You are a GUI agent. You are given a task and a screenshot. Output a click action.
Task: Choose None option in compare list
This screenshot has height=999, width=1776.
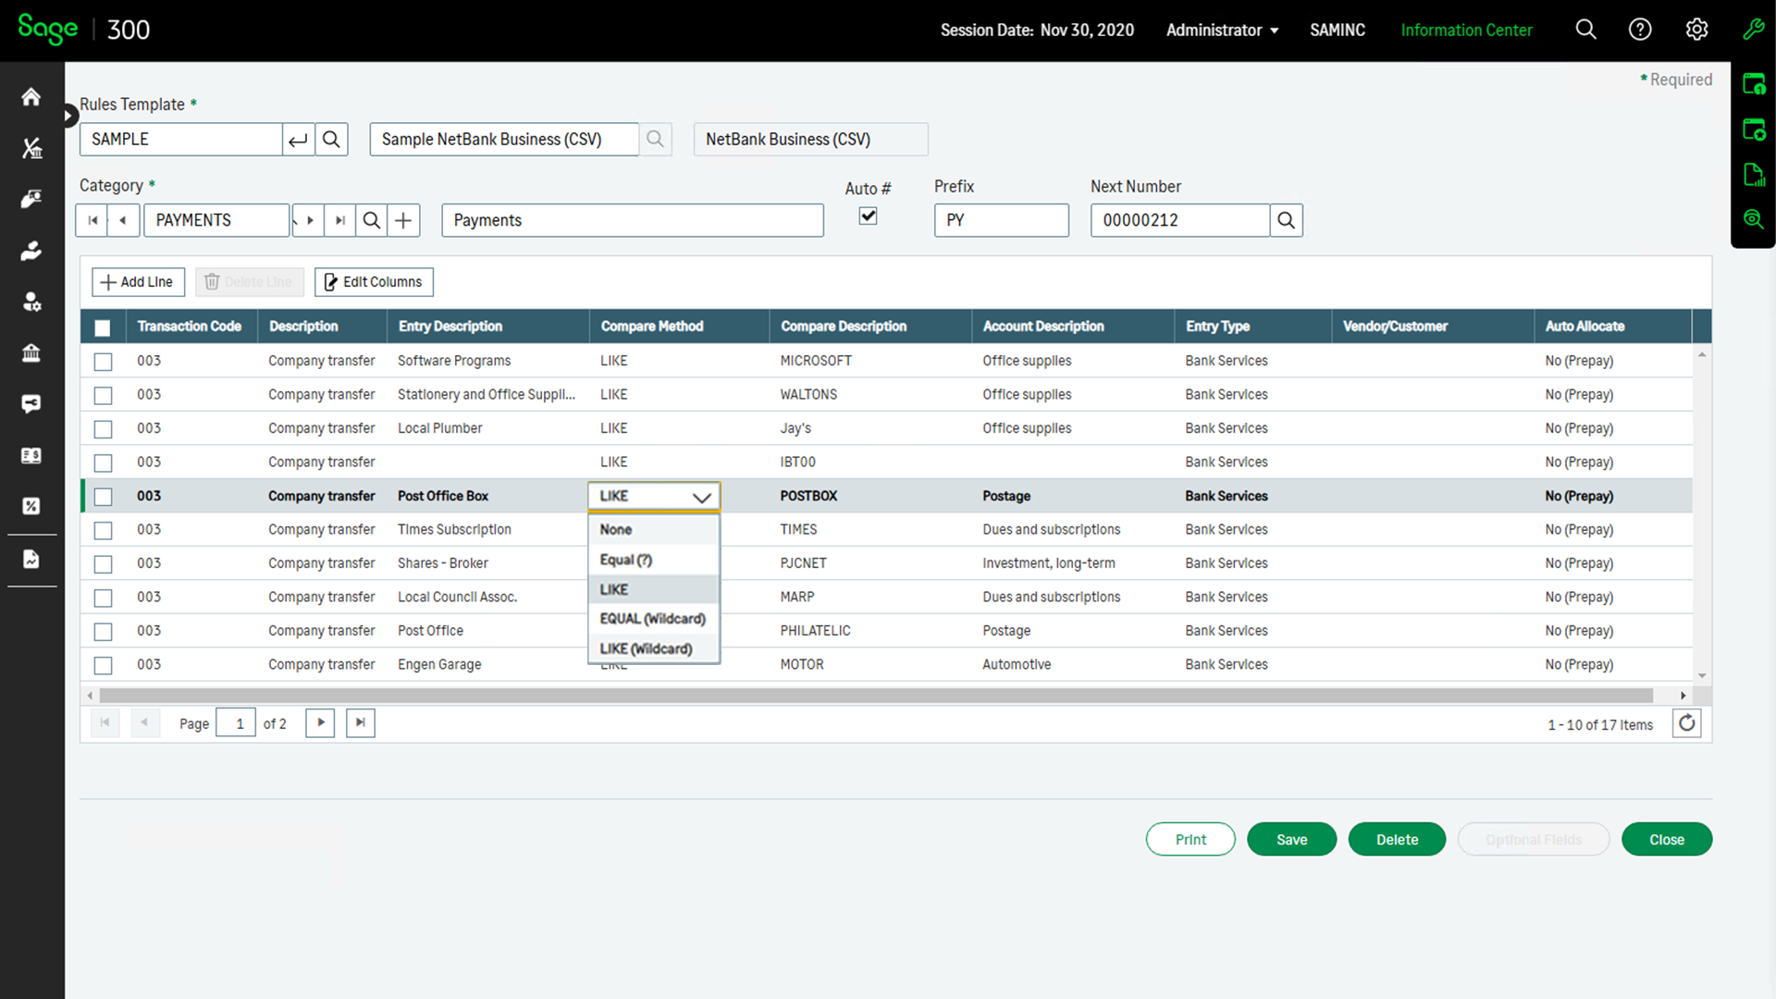coord(616,530)
